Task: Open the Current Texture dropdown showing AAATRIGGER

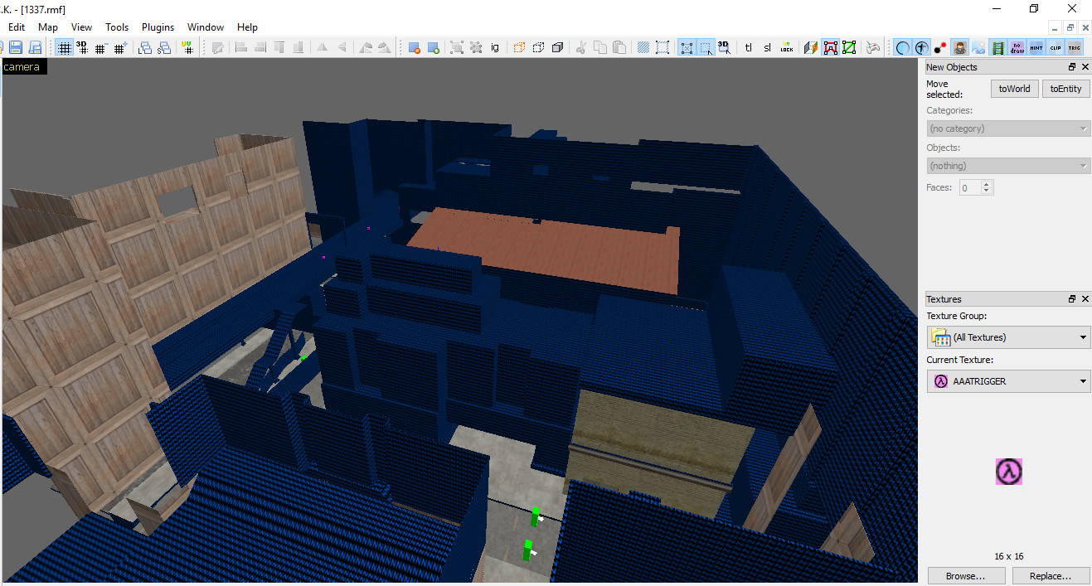Action: click(x=1008, y=380)
